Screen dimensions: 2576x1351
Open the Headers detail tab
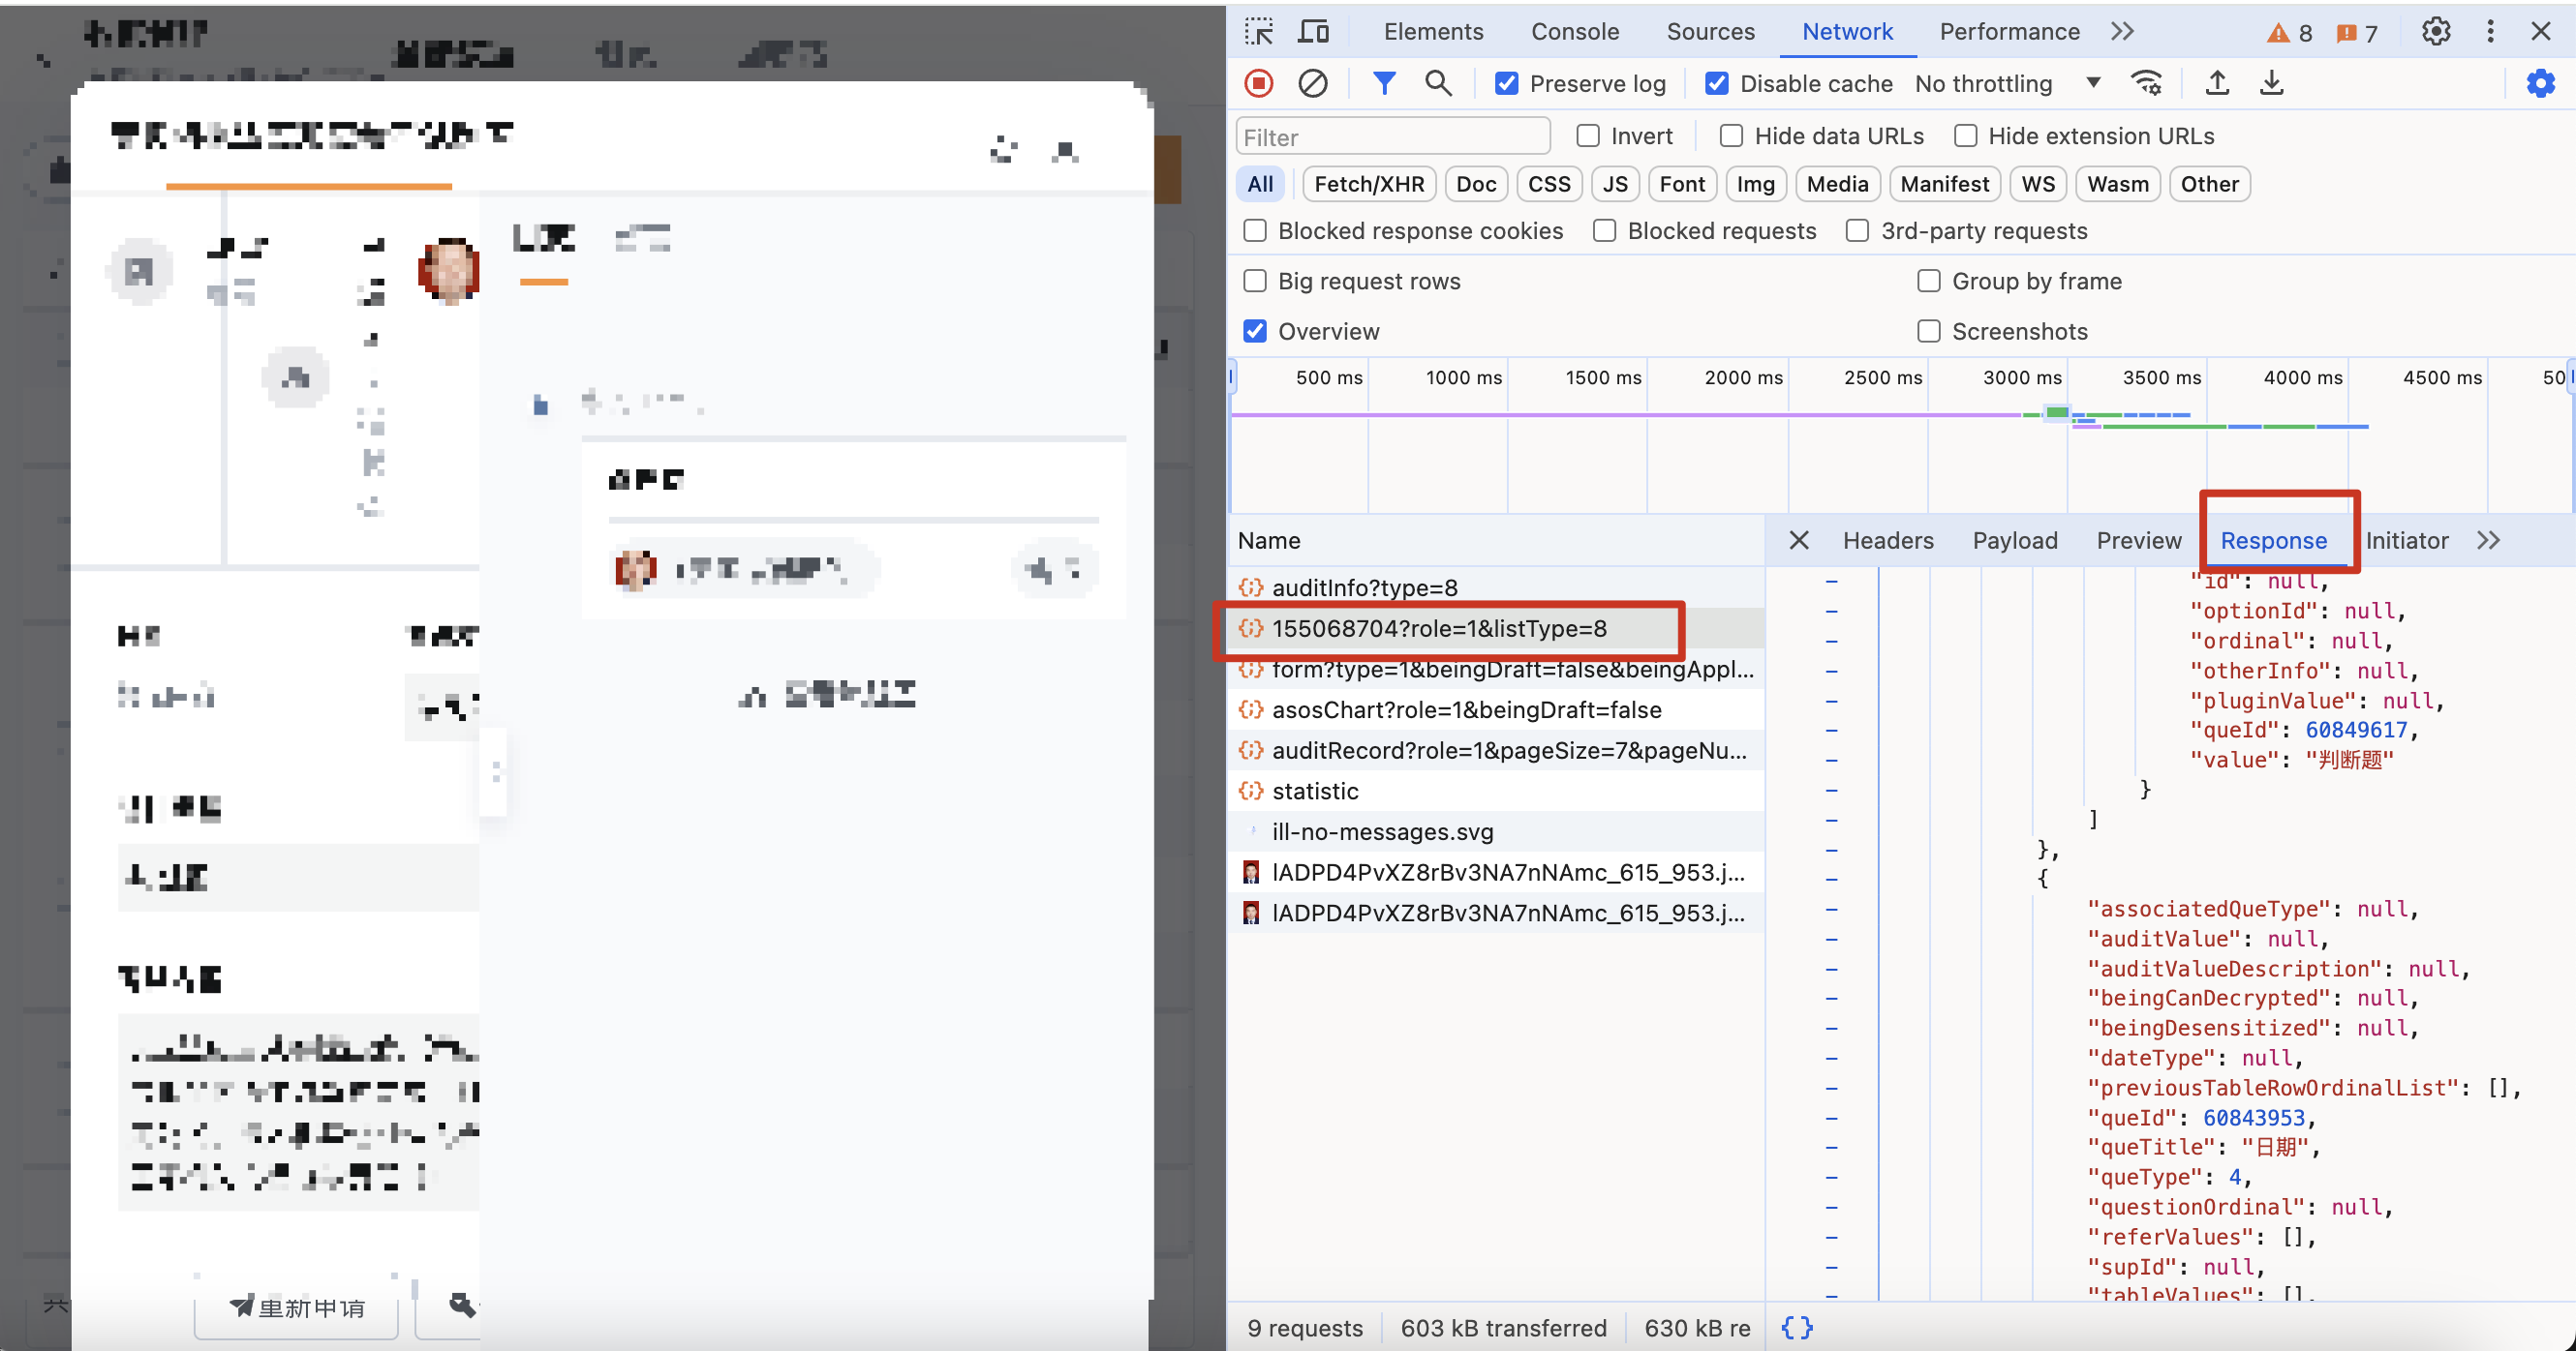1888,541
